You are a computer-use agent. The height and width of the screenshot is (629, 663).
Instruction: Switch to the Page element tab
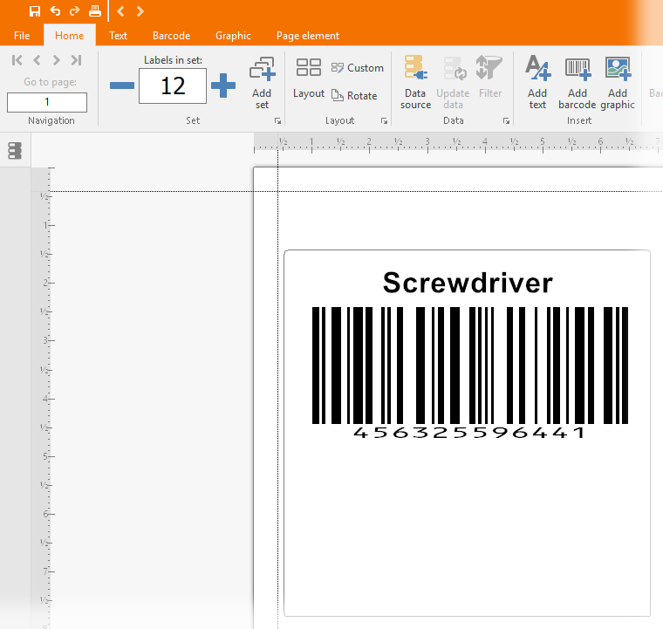308,36
